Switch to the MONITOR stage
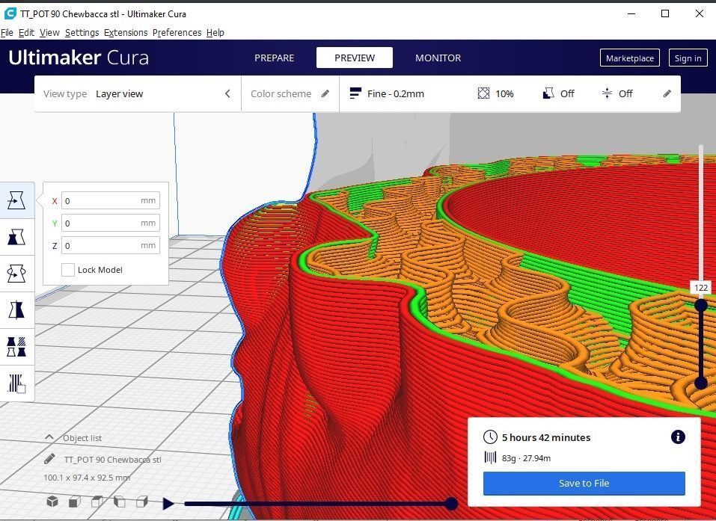716x521 pixels. click(438, 58)
